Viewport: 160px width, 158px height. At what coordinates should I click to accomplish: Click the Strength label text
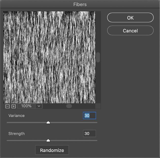[16, 134]
